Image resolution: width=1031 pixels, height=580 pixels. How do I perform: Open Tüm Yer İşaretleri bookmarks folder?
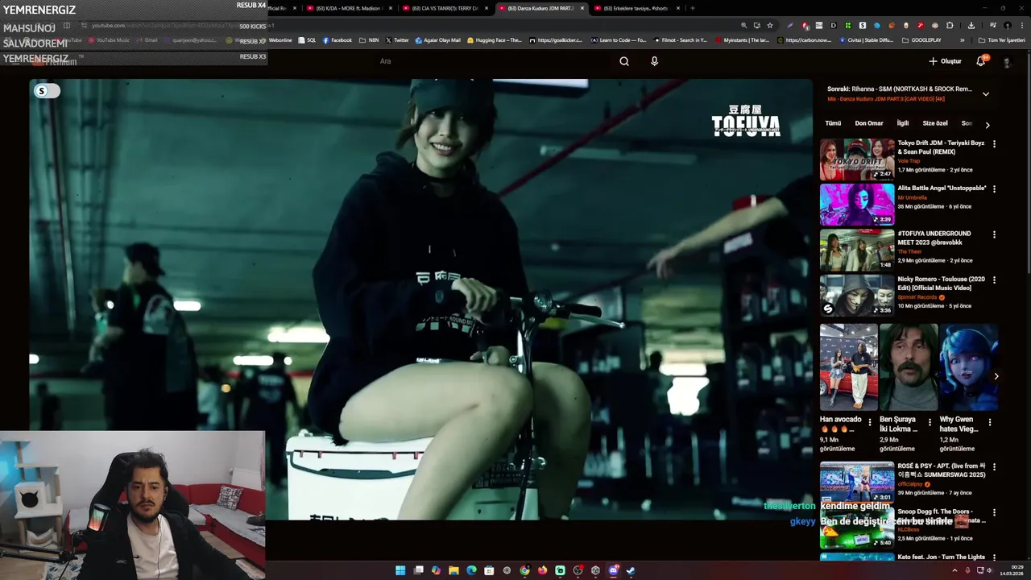tap(1001, 40)
